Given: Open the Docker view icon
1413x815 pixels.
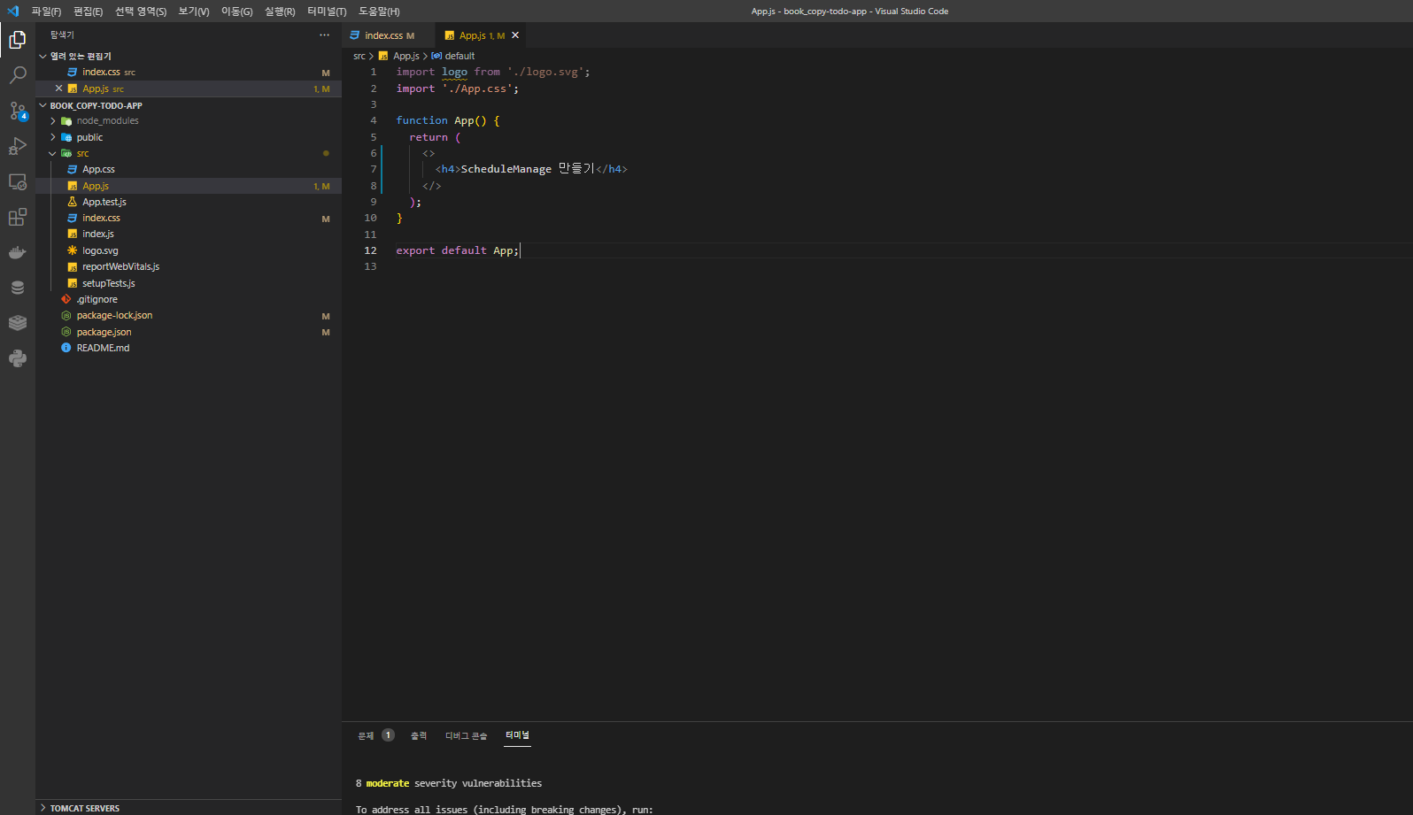Looking at the screenshot, I should 18,252.
